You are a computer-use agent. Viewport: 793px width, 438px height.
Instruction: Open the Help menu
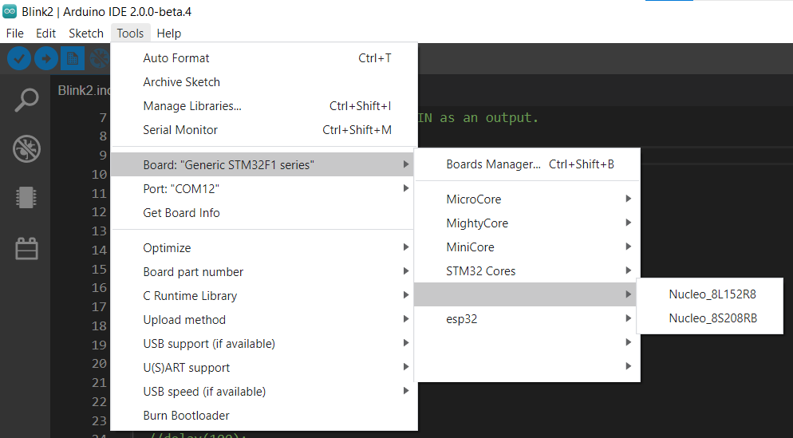tap(168, 34)
